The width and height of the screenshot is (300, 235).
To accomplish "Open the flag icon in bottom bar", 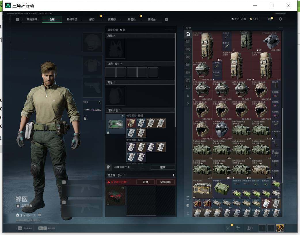I will coord(238,228).
